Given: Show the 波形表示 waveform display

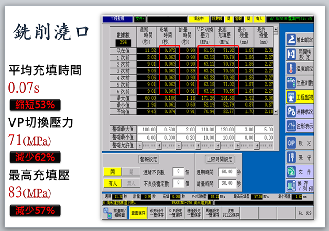Looking at the screenshot, I should (299, 126).
